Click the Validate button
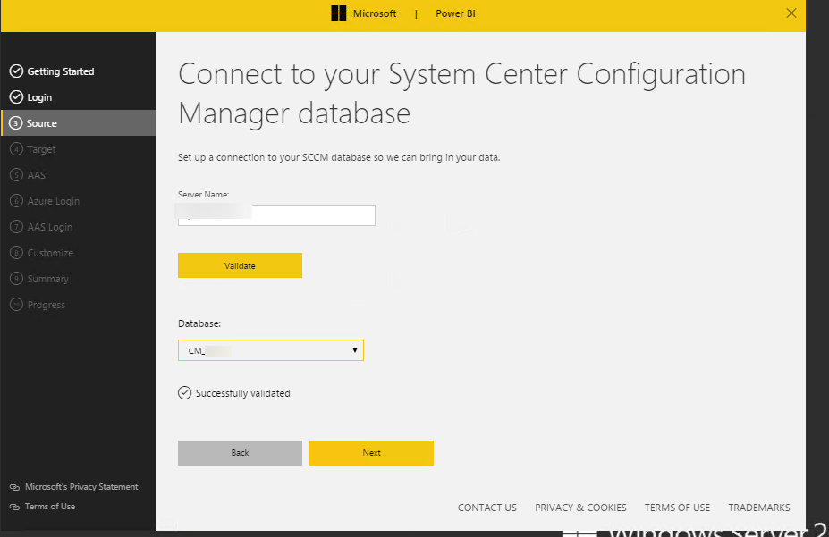This screenshot has width=829, height=537. 240,265
